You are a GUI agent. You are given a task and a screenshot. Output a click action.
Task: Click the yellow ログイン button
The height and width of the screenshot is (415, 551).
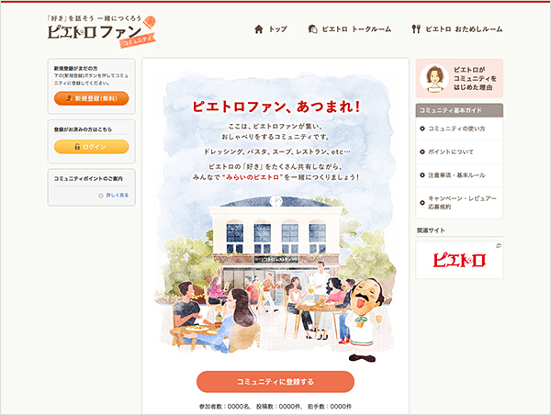click(x=91, y=147)
